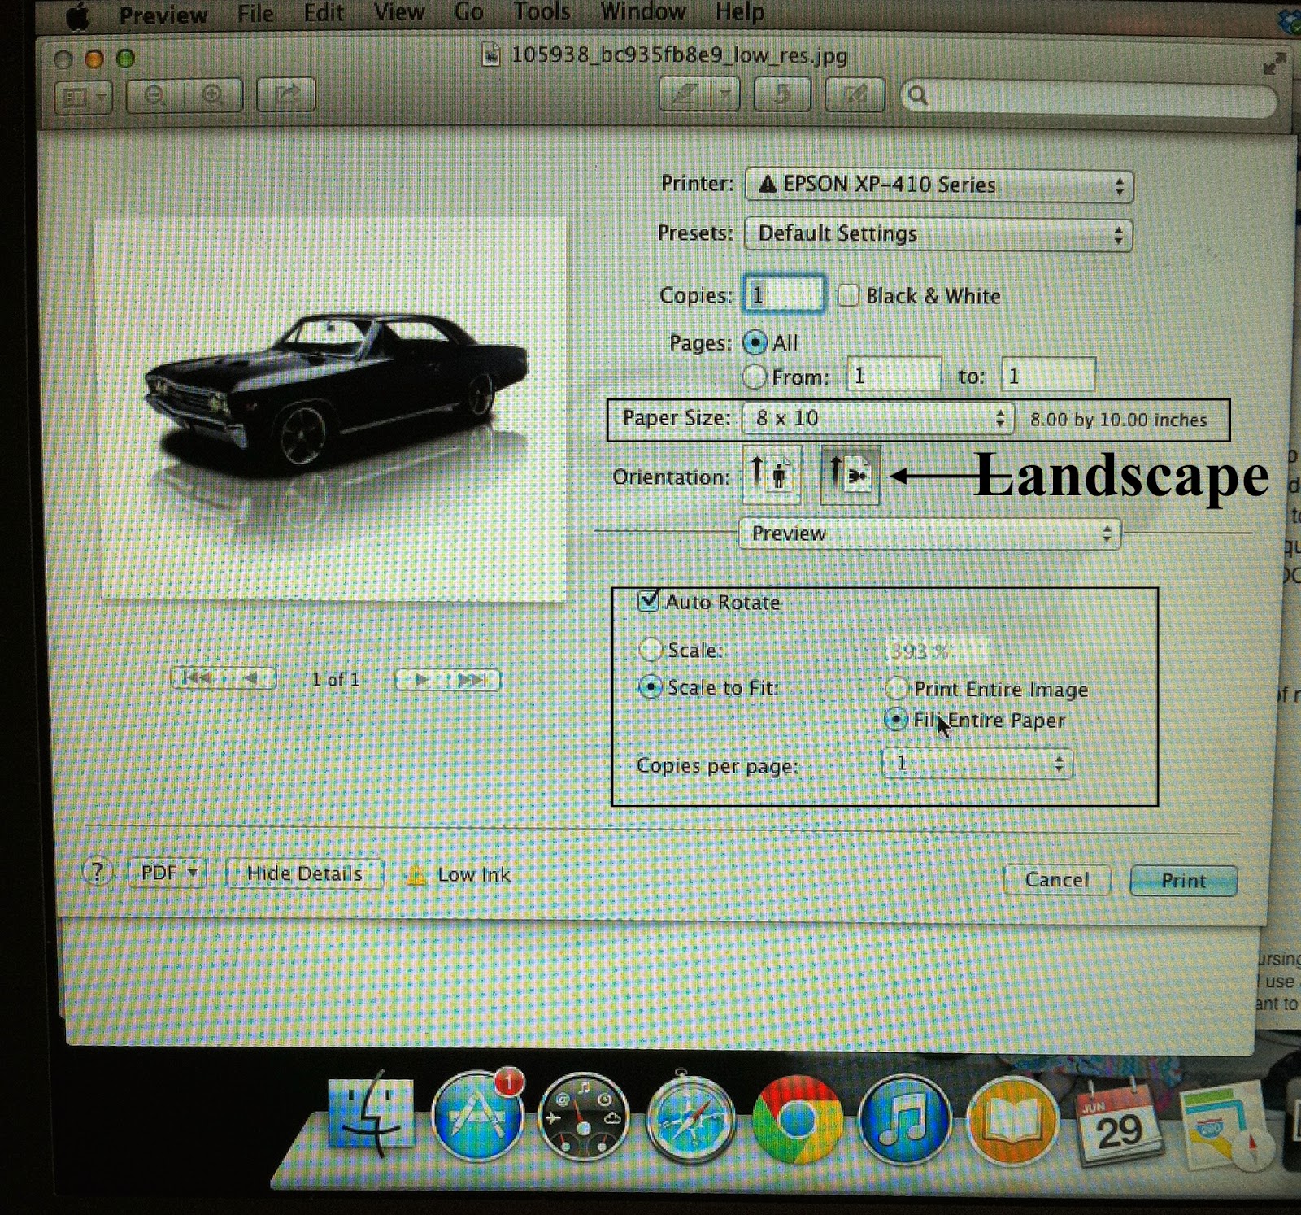Select Fill Entire Paper radio button
Viewport: 1301px width, 1215px height.
(896, 720)
